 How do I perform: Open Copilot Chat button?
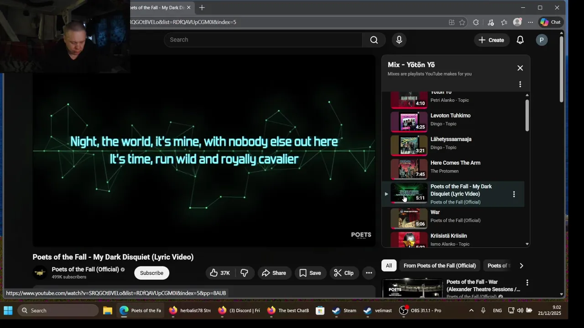[x=550, y=22]
